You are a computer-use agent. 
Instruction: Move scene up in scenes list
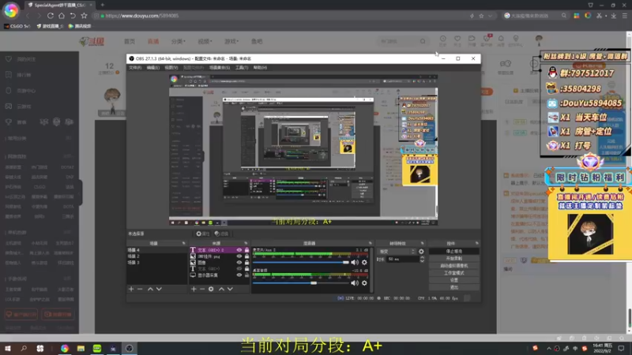[x=150, y=289]
